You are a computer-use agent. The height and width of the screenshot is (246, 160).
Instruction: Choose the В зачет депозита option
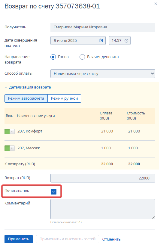[x=82, y=57]
